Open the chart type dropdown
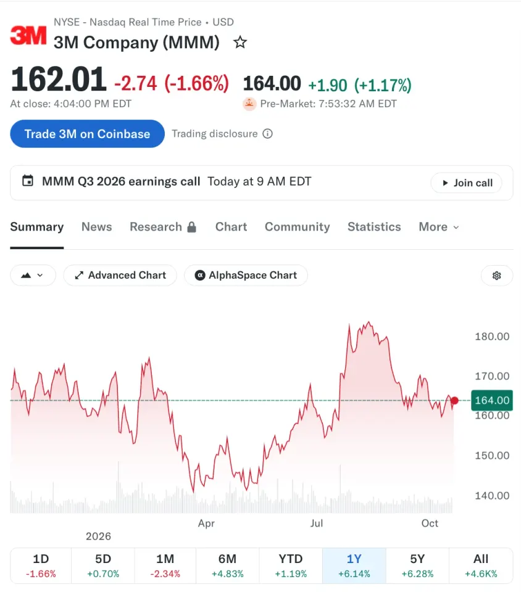 click(x=33, y=275)
